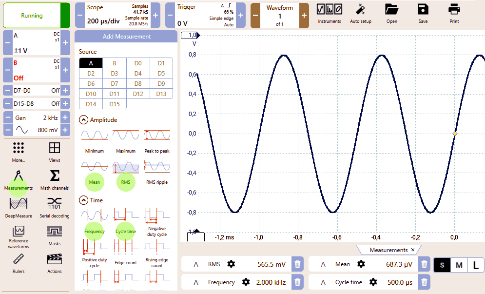Add the Negative duty cycle measurement
This screenshot has width=485, height=294.
(x=157, y=222)
